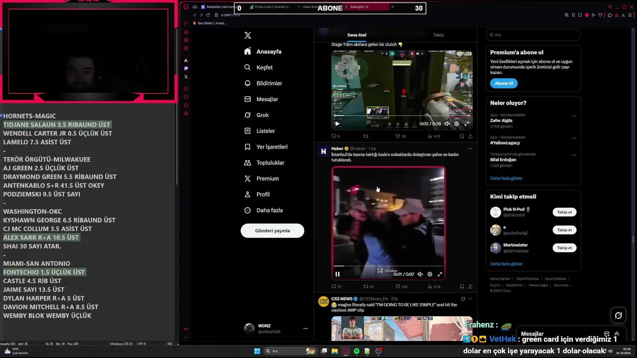Open Grok floating button

point(618,315)
